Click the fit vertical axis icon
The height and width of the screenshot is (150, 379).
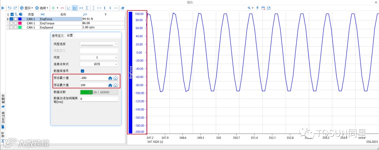87,8
